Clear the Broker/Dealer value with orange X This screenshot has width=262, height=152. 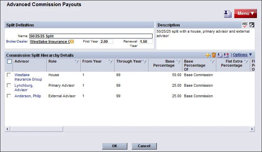point(72,41)
